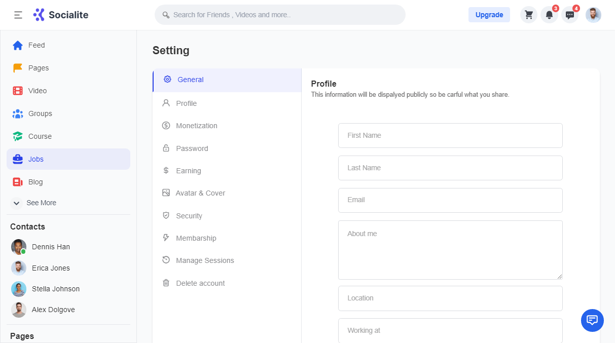
Task: Open the Monetization settings tab
Action: pos(196,126)
